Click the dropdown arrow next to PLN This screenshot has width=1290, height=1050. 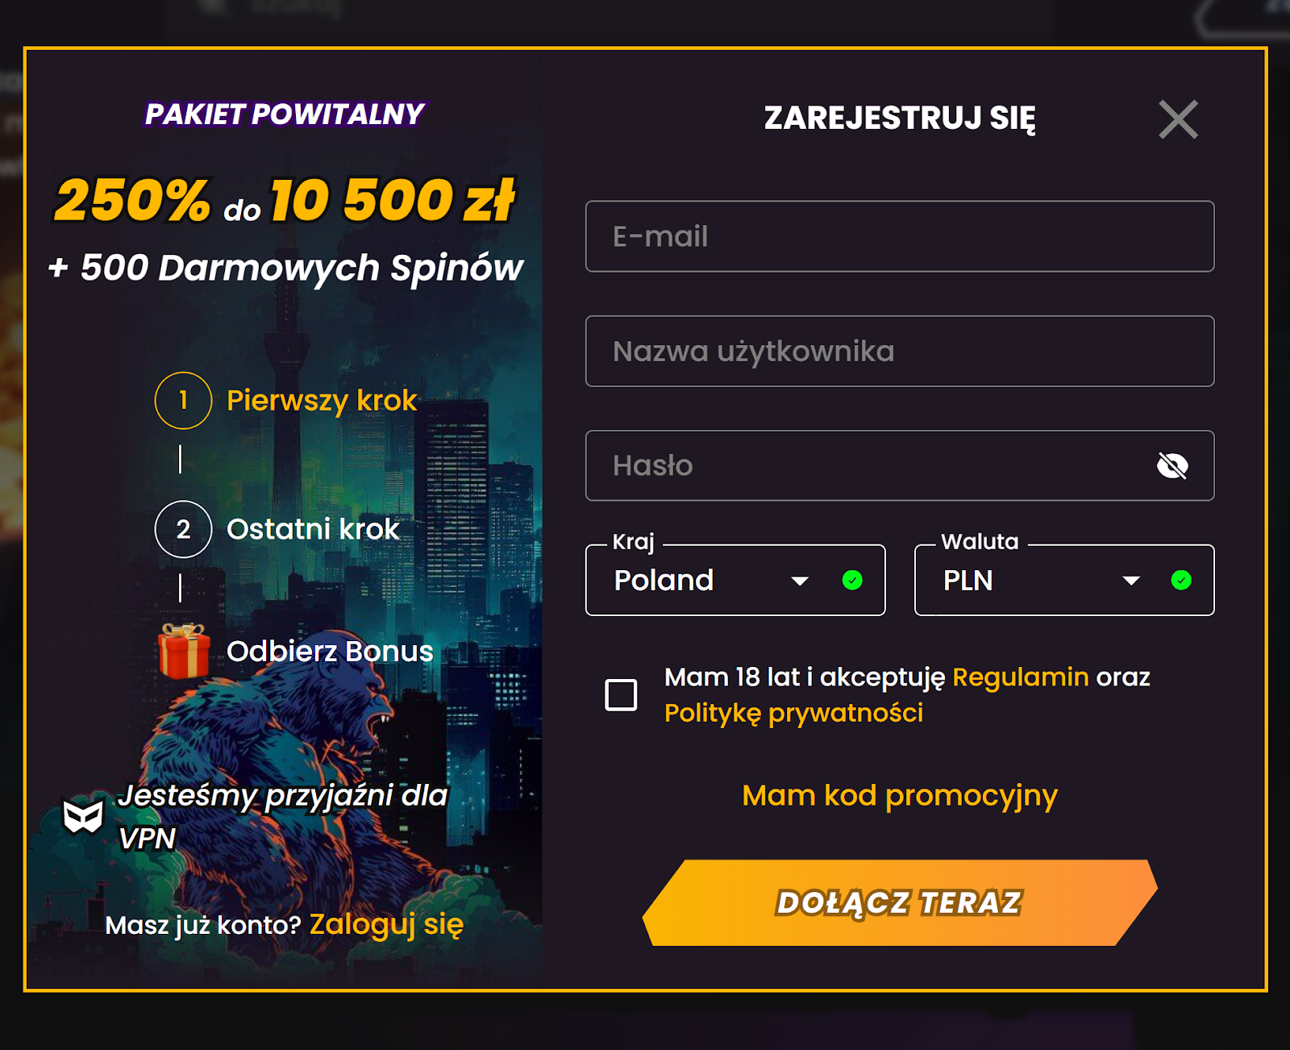1131,581
